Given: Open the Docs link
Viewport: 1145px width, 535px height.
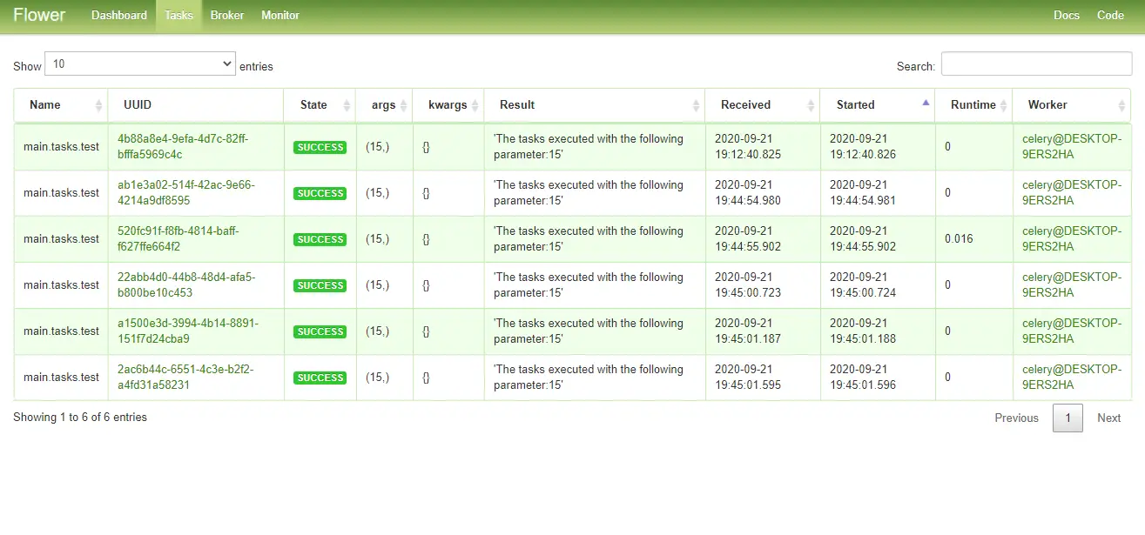Looking at the screenshot, I should 1067,15.
